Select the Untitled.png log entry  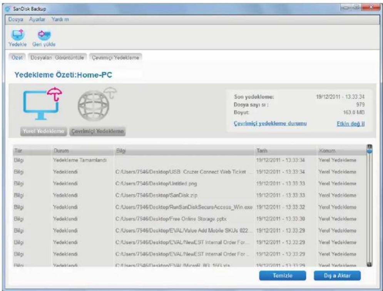[189, 184]
